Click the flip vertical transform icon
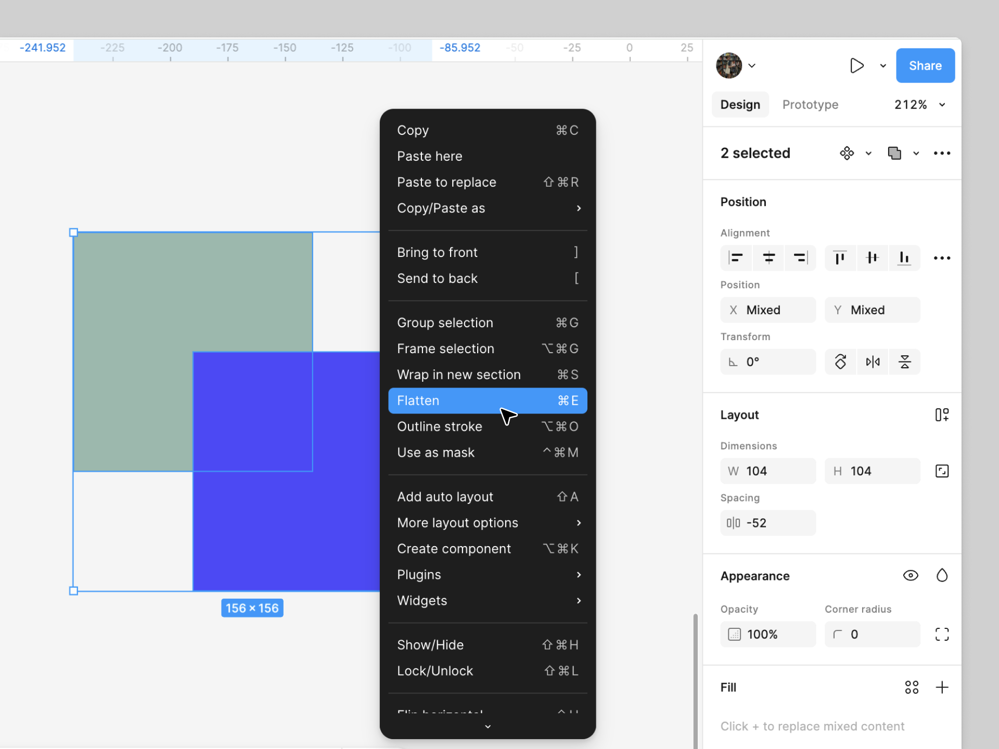Image resolution: width=999 pixels, height=749 pixels. pos(905,362)
